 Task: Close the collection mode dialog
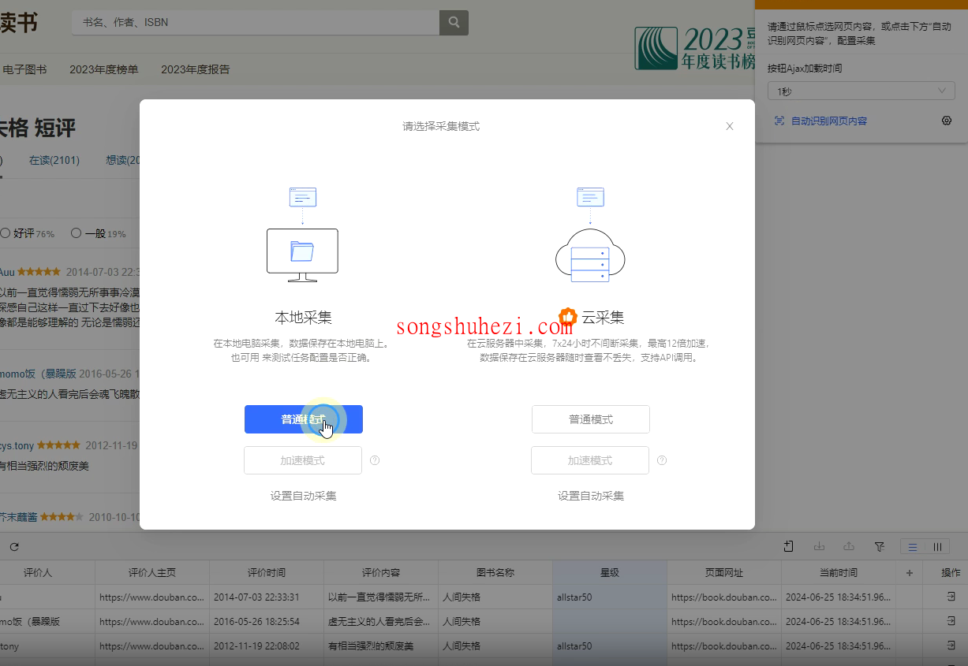pyautogui.click(x=730, y=126)
